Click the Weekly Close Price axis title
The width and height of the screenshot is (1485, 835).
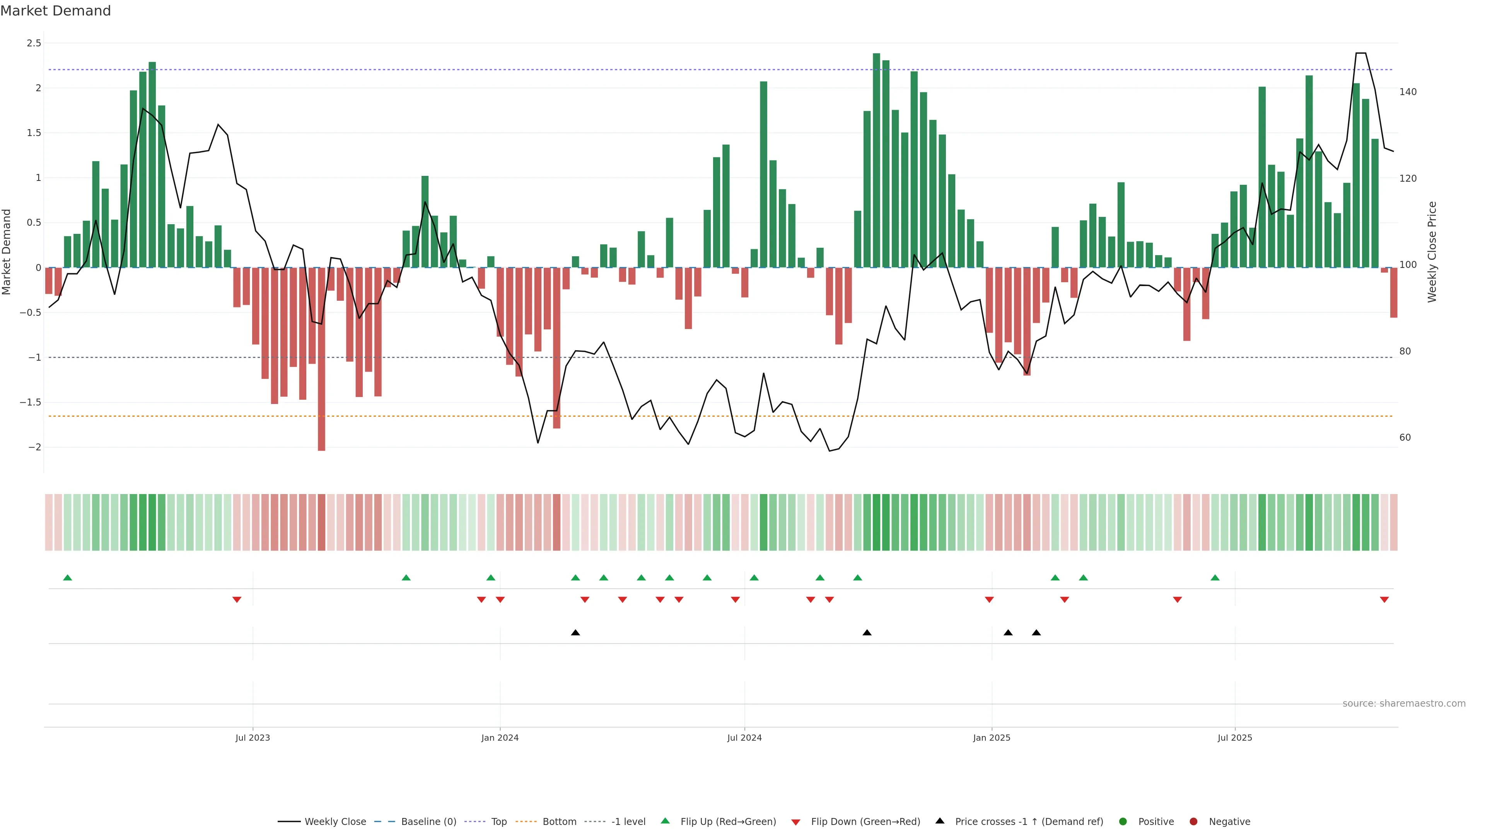(x=1432, y=252)
